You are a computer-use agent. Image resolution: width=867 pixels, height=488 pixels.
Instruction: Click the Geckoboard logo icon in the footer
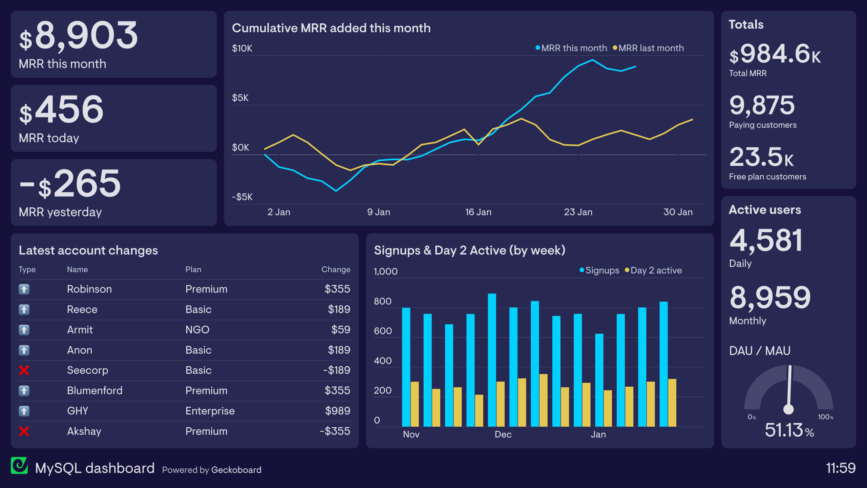tap(19, 466)
